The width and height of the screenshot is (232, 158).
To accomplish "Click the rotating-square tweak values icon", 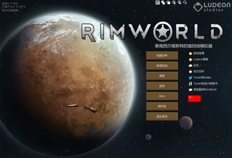I will 168,2.
